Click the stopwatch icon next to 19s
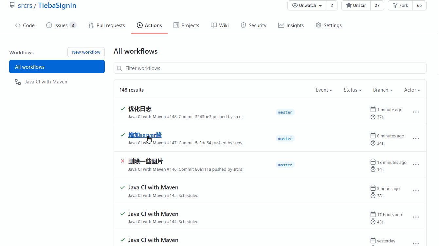 (x=373, y=169)
